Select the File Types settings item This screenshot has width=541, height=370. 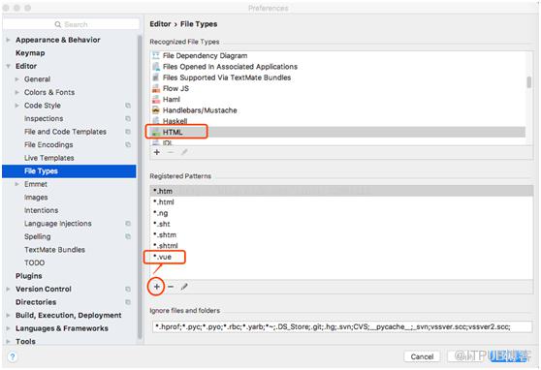[69, 171]
